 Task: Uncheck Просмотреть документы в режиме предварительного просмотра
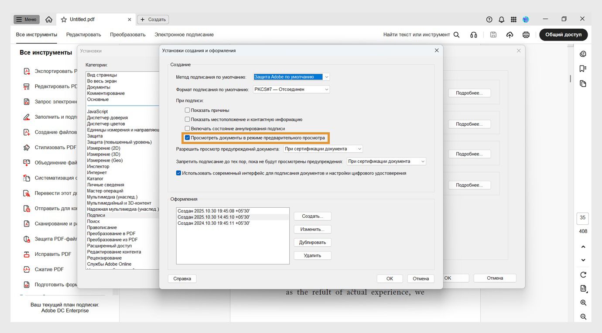pyautogui.click(x=187, y=137)
